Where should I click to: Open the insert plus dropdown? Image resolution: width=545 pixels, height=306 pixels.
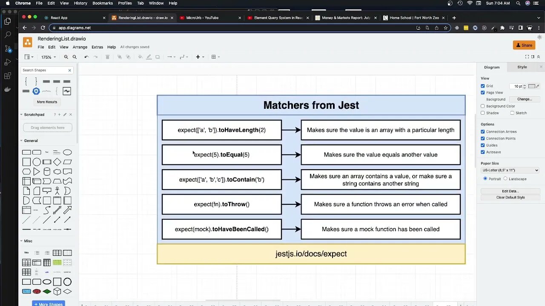[x=200, y=57]
